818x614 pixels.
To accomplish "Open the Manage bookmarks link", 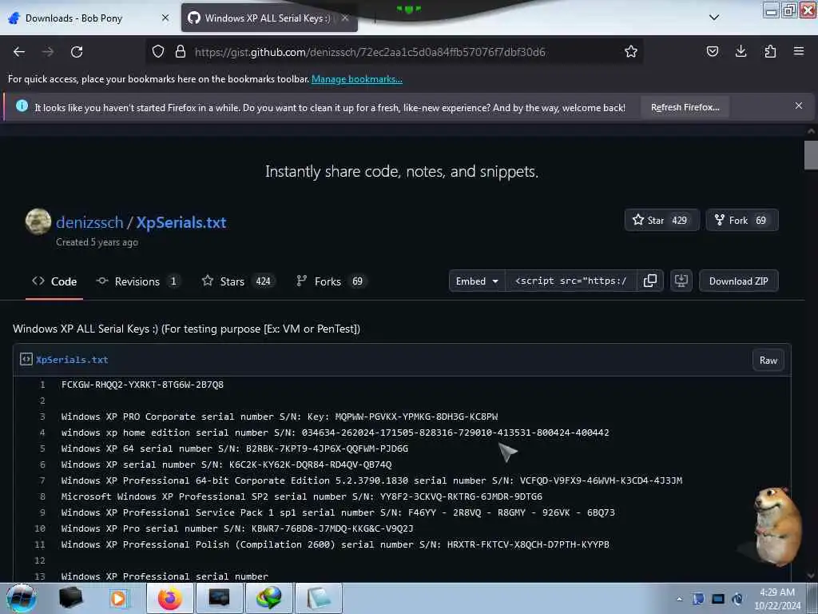I will 357,79.
